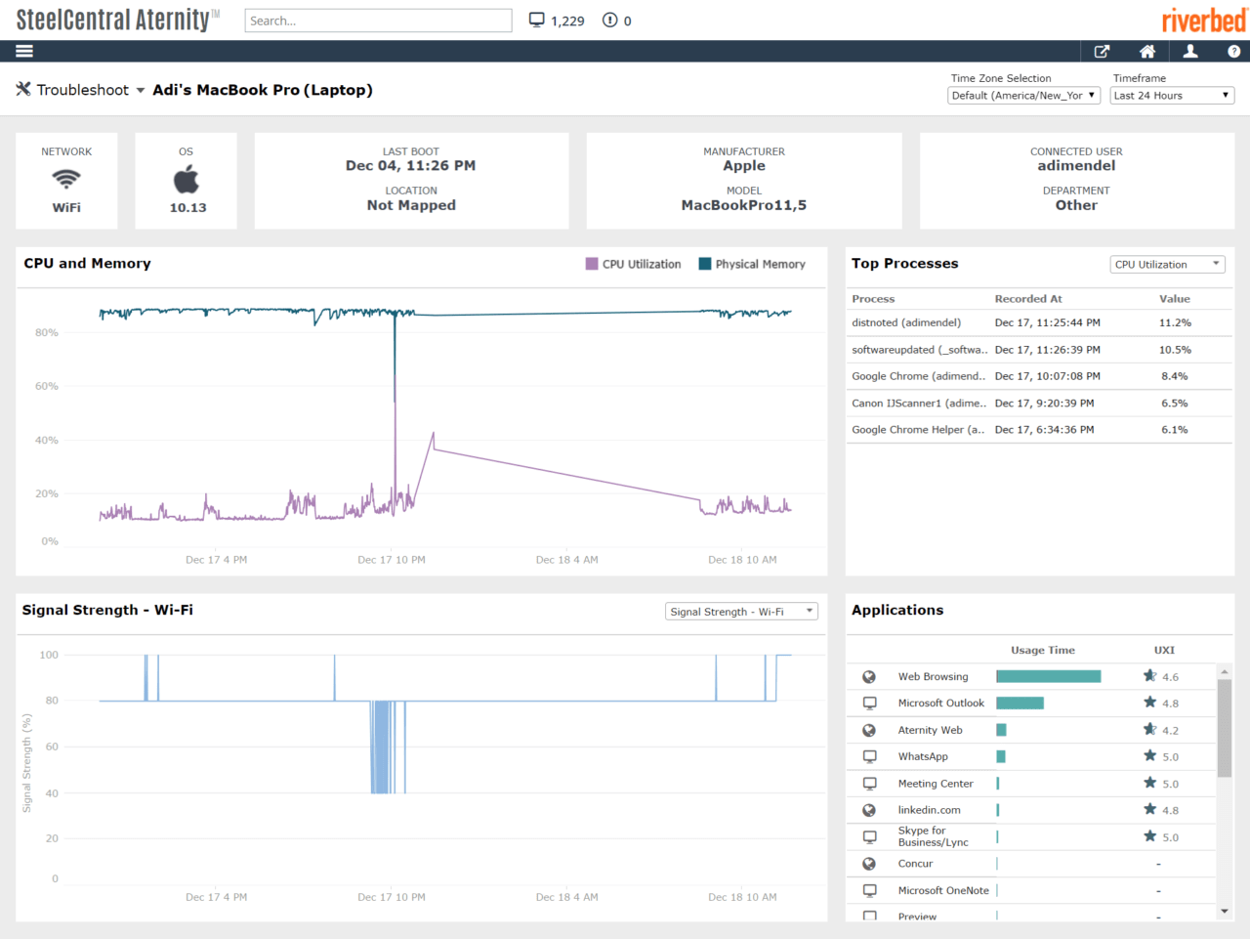This screenshot has height=939, width=1250.
Task: Open the user profile icon
Action: coord(1190,51)
